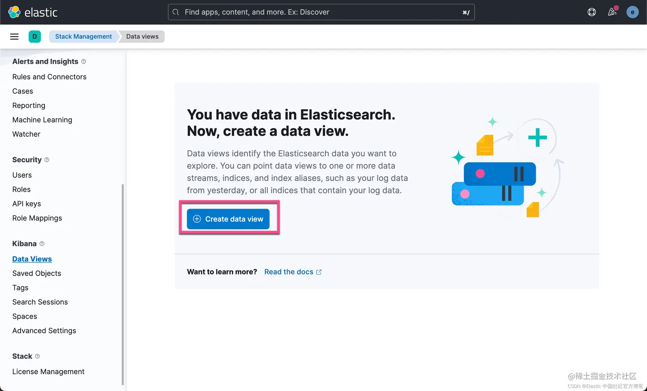
Task: Open Spaces page
Action: pos(25,316)
